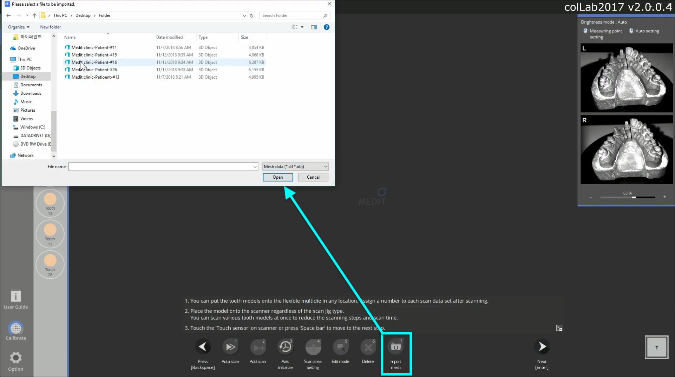Open DATADRIVE1 (D:) in navigation pane
The width and height of the screenshot is (675, 377).
[32, 135]
